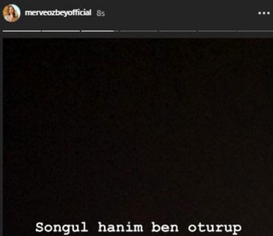
Task: Click the gray margin strip beside the story
Action: click(x=1, y=137)
